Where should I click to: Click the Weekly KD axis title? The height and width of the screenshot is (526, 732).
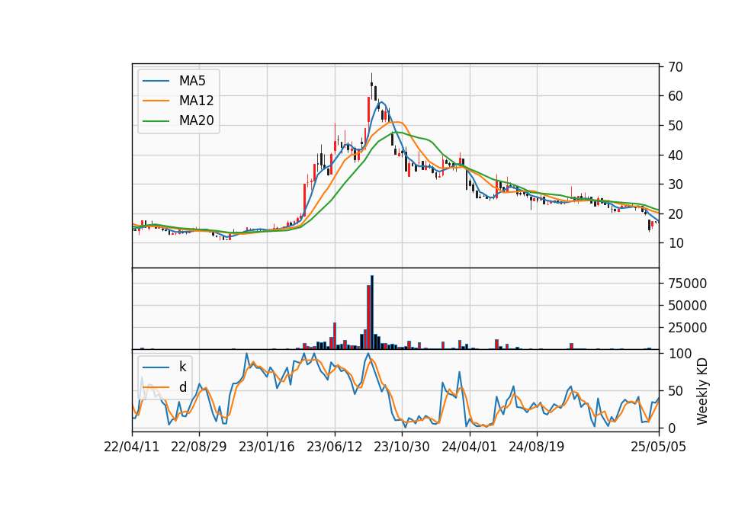(x=702, y=391)
